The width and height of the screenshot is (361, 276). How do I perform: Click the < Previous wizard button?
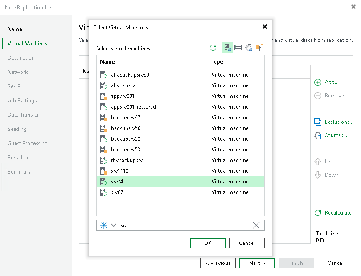[218, 263]
